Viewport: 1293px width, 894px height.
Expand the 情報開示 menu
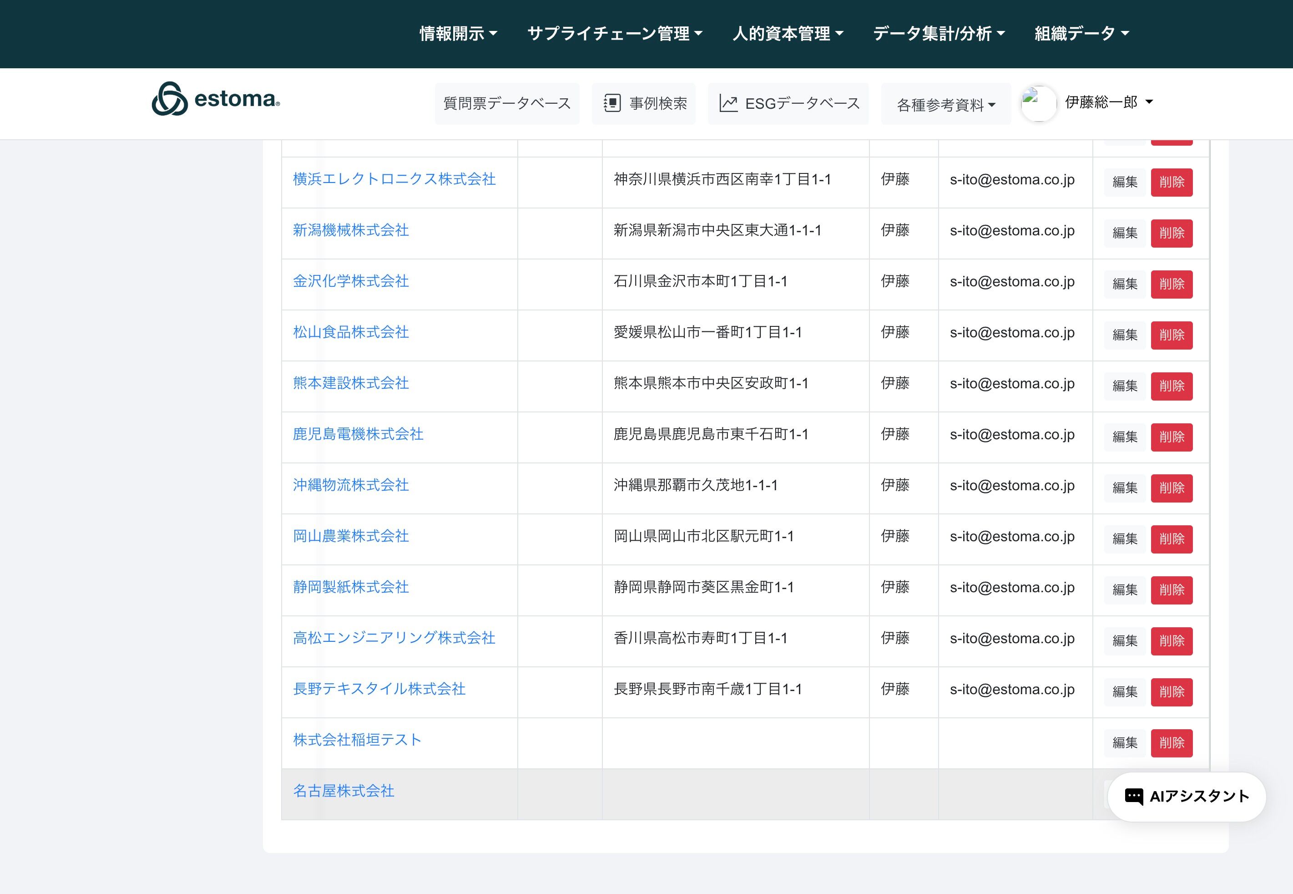tap(458, 34)
